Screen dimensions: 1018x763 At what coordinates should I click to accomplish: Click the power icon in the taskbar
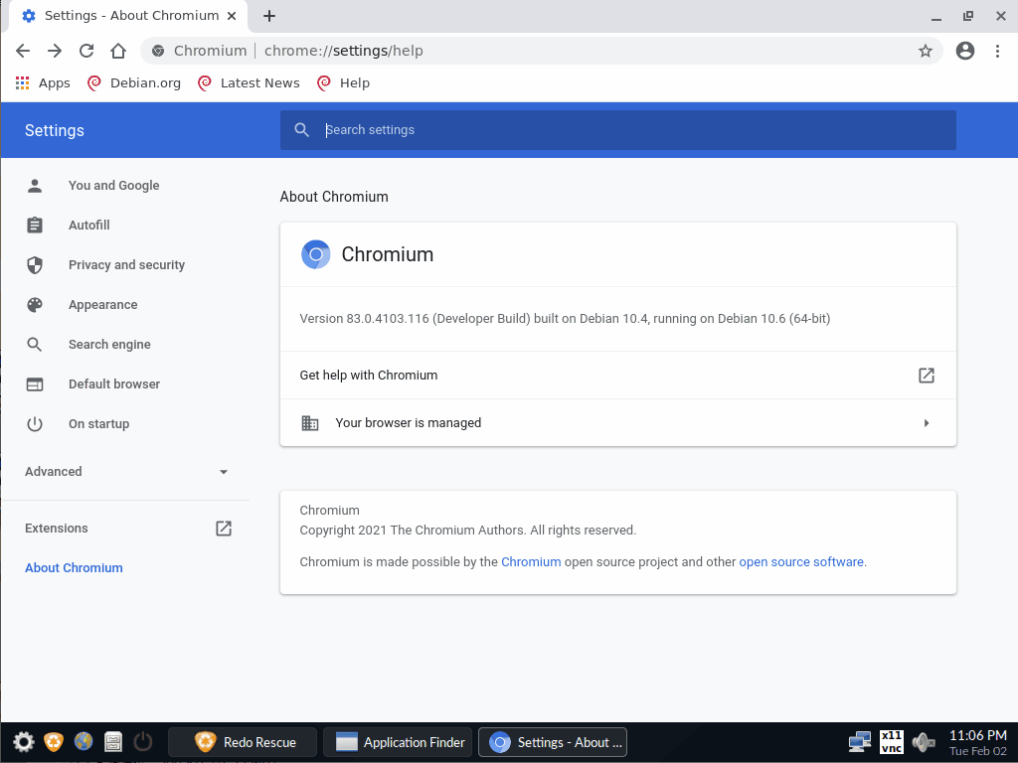[x=143, y=741]
